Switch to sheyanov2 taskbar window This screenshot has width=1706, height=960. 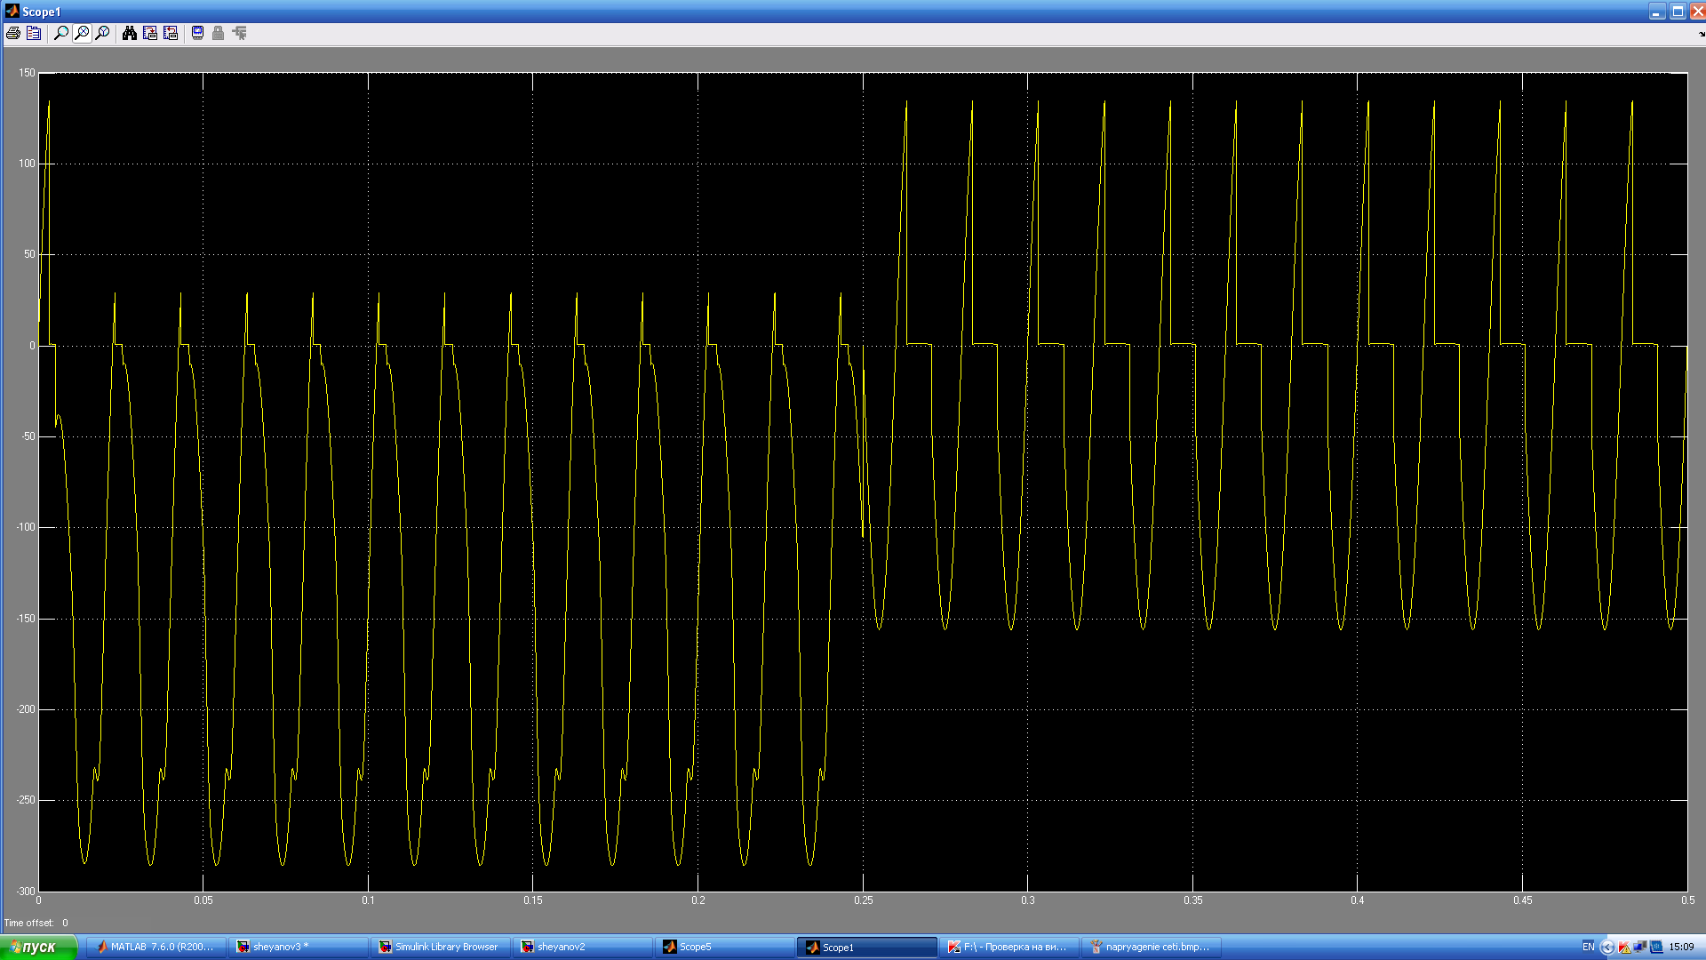point(582,947)
